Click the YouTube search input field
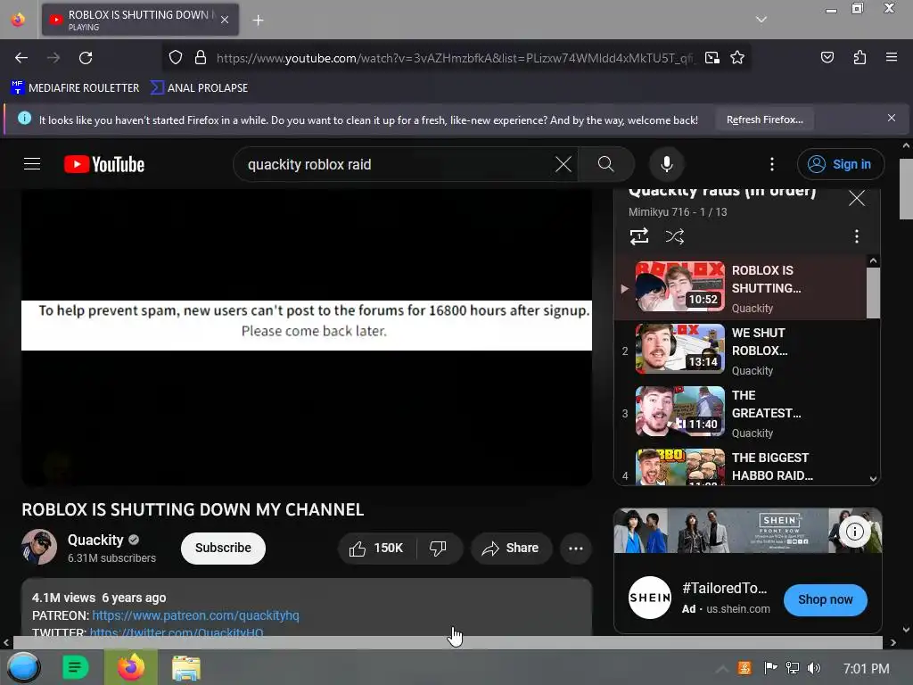Image resolution: width=913 pixels, height=685 pixels. (x=396, y=164)
